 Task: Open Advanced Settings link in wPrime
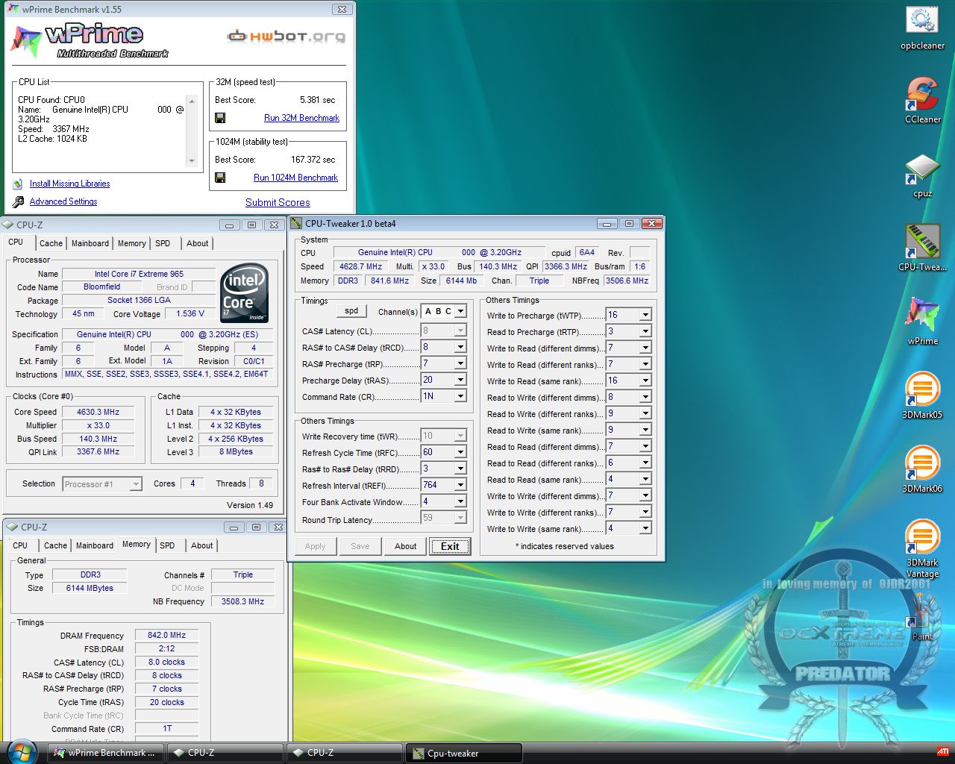63,201
